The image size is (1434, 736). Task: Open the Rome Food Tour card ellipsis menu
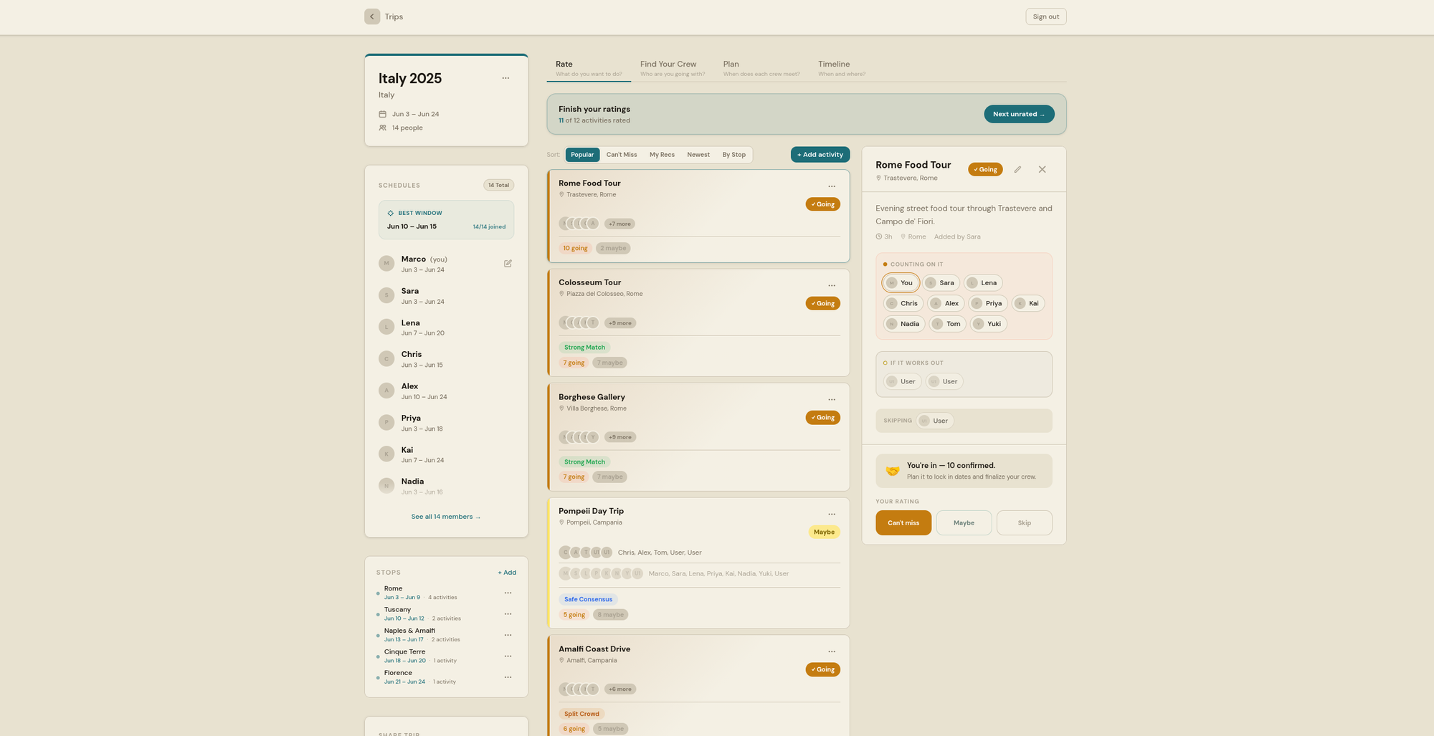[x=832, y=186]
